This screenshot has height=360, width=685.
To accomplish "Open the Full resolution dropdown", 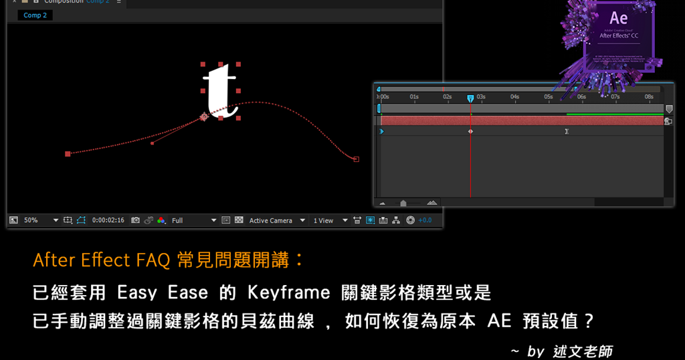I will 194,220.
